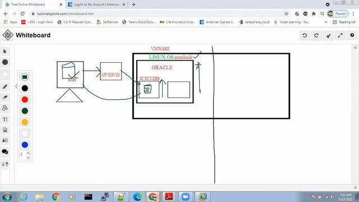Choose the dark fill color circle tool
This screenshot has height=202, width=359.
[5, 62]
